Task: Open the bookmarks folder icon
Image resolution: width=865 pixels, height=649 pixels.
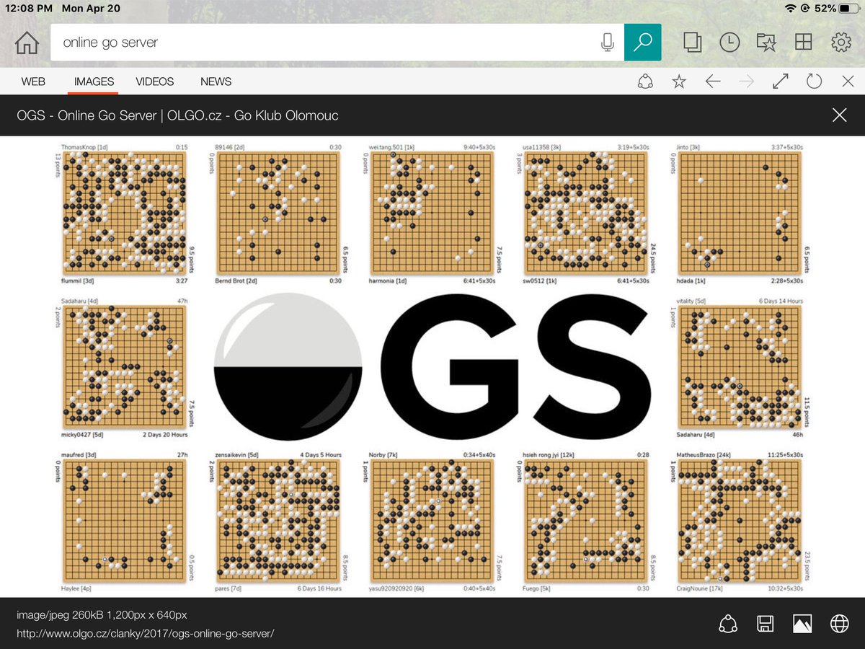Action: coord(766,43)
